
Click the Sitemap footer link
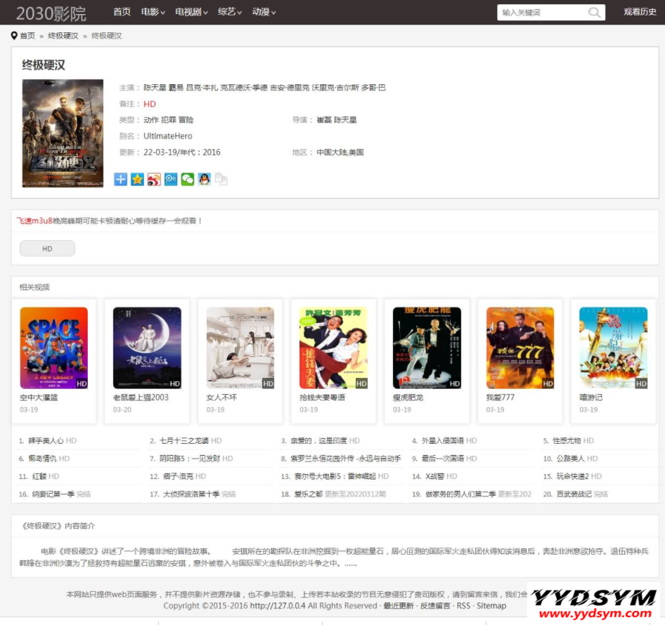coord(491,606)
